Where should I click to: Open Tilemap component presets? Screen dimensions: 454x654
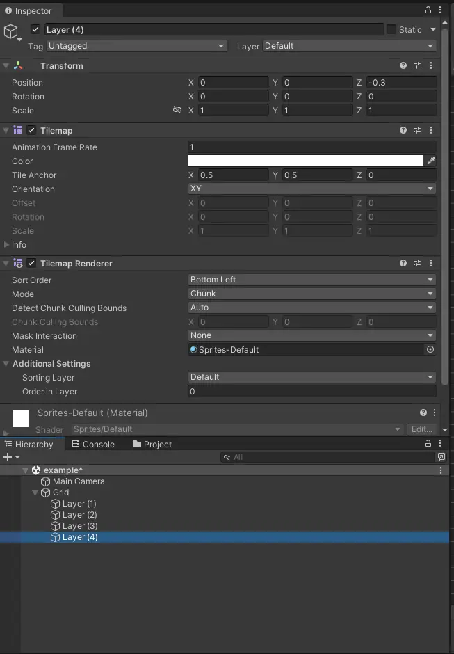(417, 130)
